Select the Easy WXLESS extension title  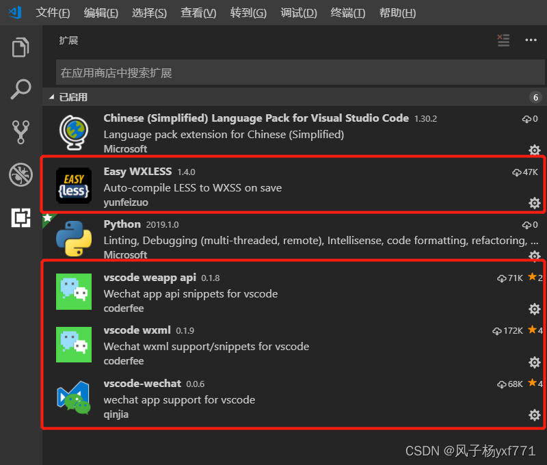pos(137,172)
